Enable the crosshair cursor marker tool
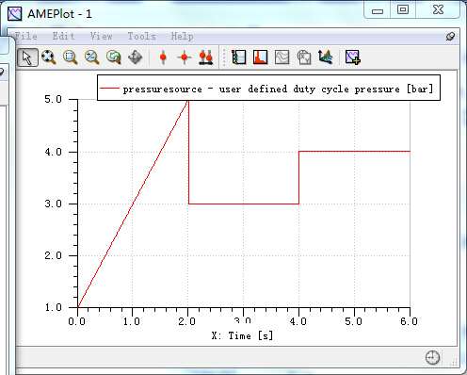This screenshot has height=375, width=467. tap(185, 57)
